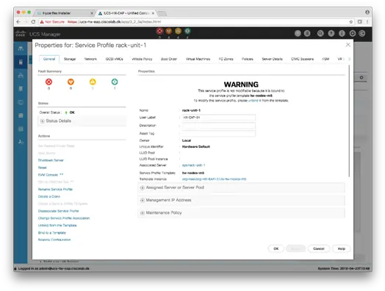Open the Admin icon in left sidebar
This screenshot has width=385, height=291.
pos(21,142)
